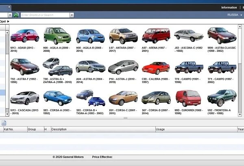Open the RUSSIA region dropdown
Viewport: 244px width, 166px height.
235,15
